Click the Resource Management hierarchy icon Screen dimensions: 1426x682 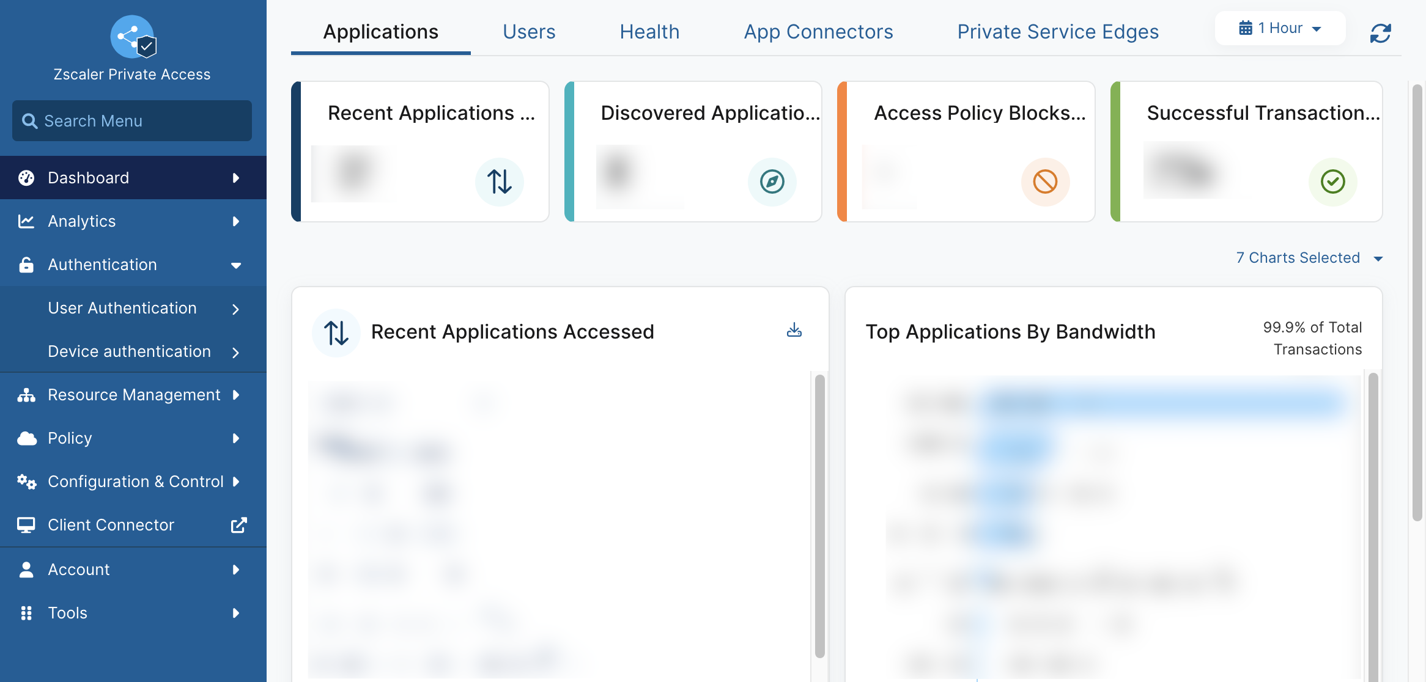(x=26, y=395)
